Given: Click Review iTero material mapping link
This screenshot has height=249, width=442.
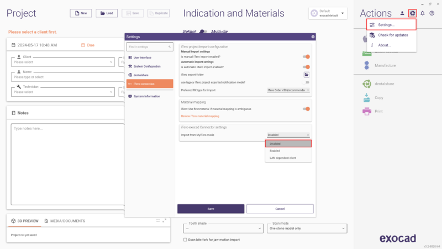Looking at the screenshot, I should (200, 116).
